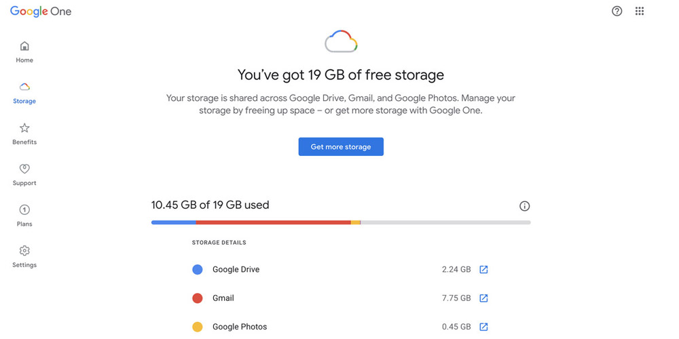Click the red Gmail segment of storage bar
The height and width of the screenshot is (339, 679).
[x=273, y=222]
